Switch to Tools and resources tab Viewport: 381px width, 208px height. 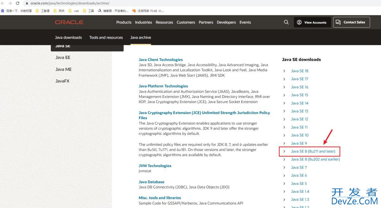click(106, 37)
